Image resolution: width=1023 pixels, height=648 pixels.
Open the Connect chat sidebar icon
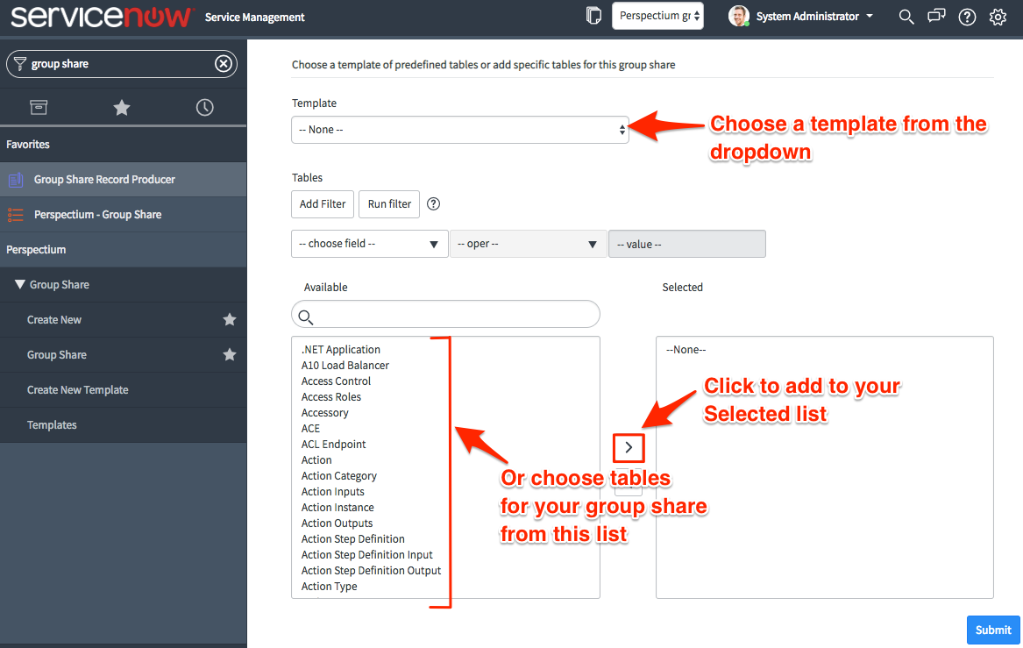click(x=936, y=16)
